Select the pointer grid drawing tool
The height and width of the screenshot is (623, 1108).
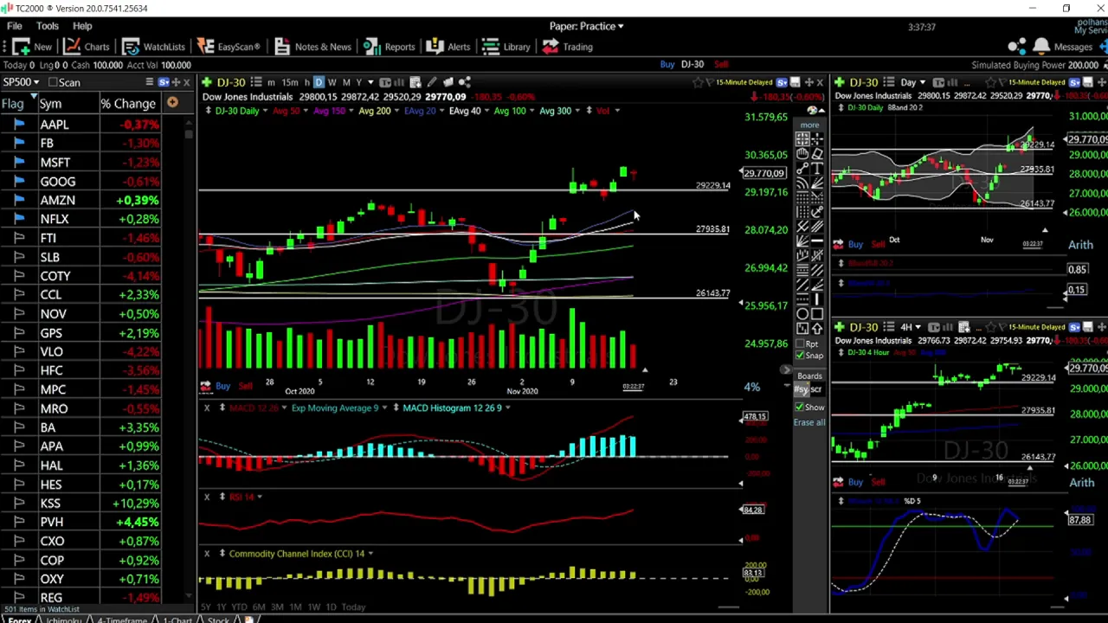click(x=802, y=138)
